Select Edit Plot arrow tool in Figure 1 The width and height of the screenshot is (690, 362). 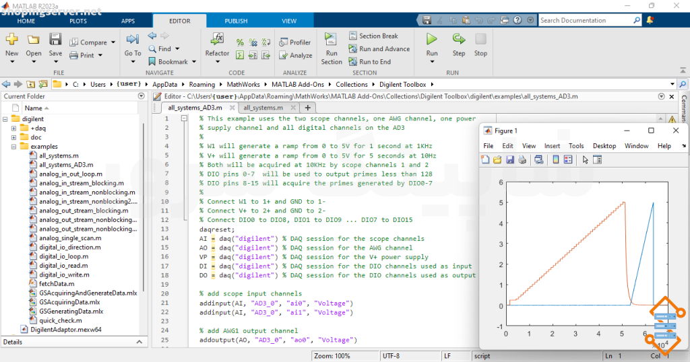[x=585, y=160]
